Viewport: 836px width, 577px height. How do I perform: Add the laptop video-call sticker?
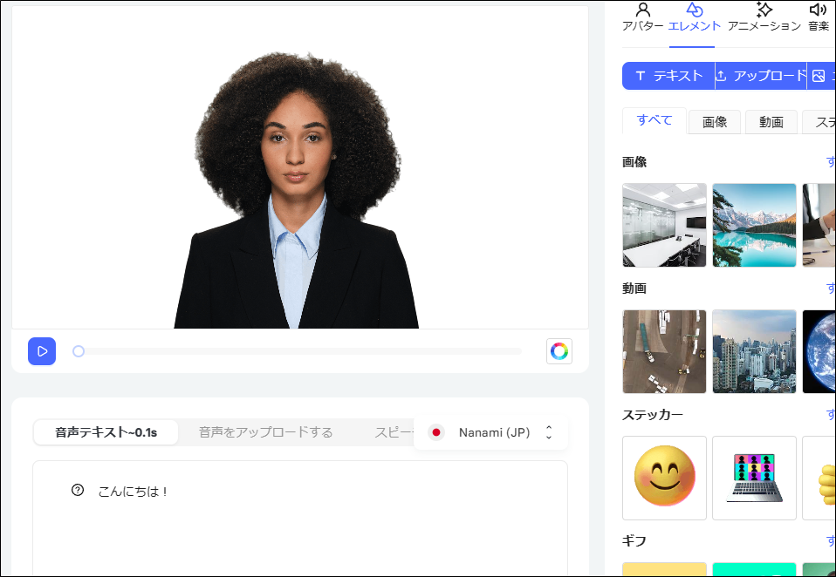click(x=755, y=478)
